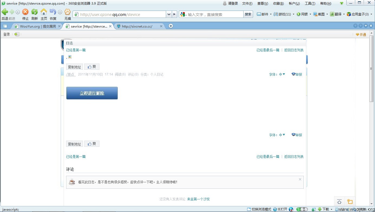This screenshot has height=212, width=375.
Task: Open 无痕 private browsing paw icon
Action: point(67,12)
